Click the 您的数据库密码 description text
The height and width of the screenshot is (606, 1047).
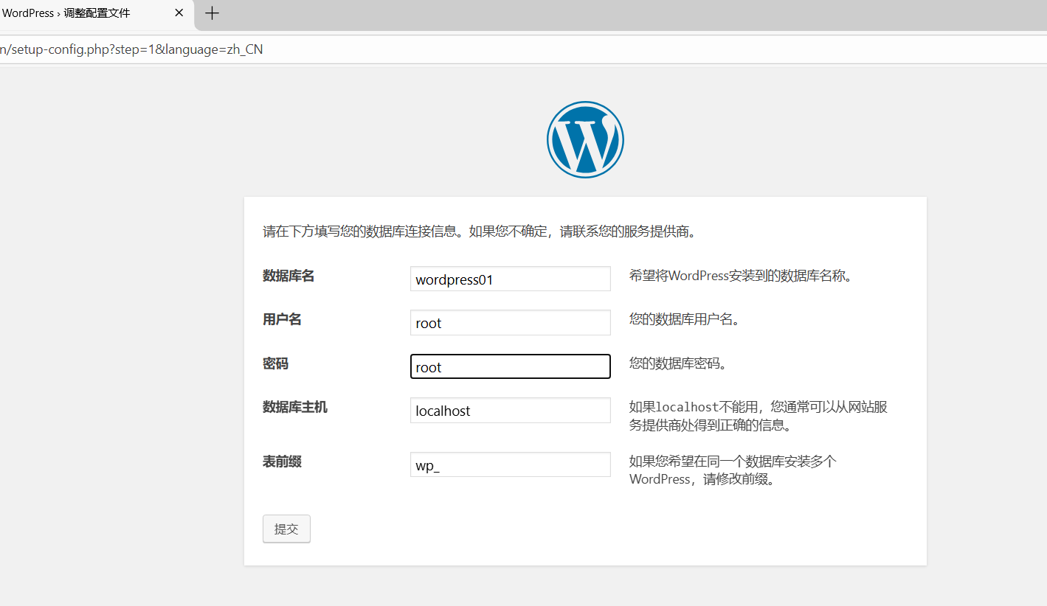pos(678,363)
